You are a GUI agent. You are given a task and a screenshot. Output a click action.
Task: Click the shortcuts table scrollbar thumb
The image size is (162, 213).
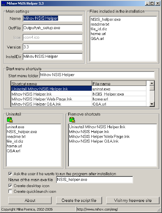pyautogui.click(x=152, y=88)
